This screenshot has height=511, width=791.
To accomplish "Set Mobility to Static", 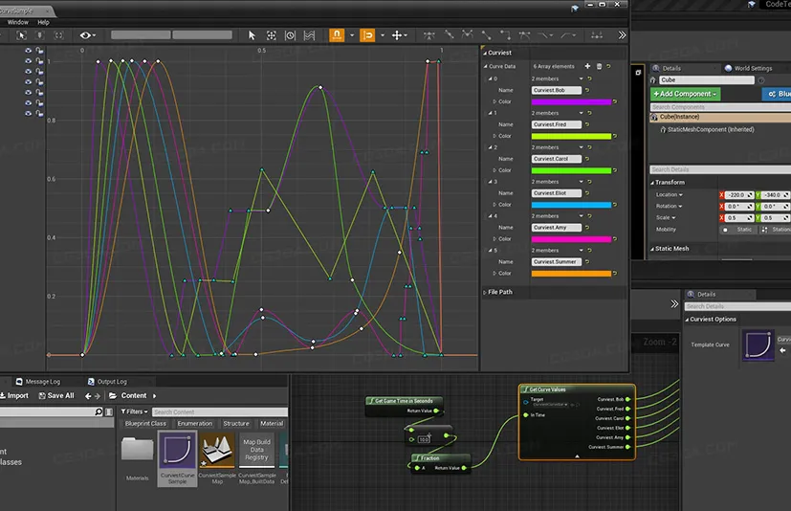I will click(x=737, y=230).
